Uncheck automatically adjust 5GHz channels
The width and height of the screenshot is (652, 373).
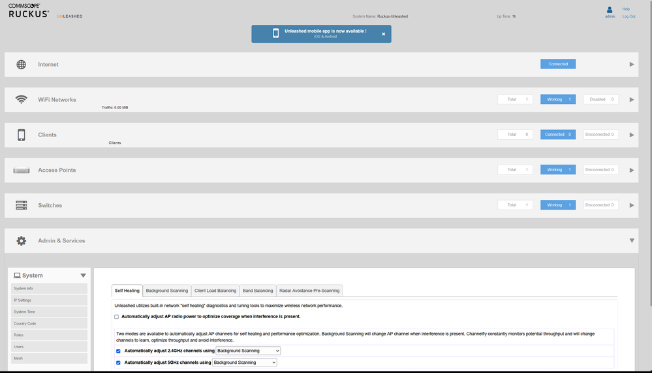tap(118, 363)
